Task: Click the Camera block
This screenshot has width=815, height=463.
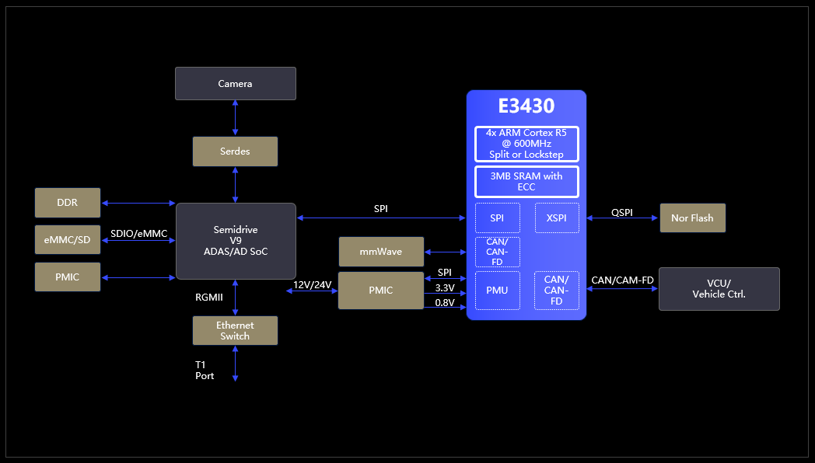Action: (x=236, y=84)
